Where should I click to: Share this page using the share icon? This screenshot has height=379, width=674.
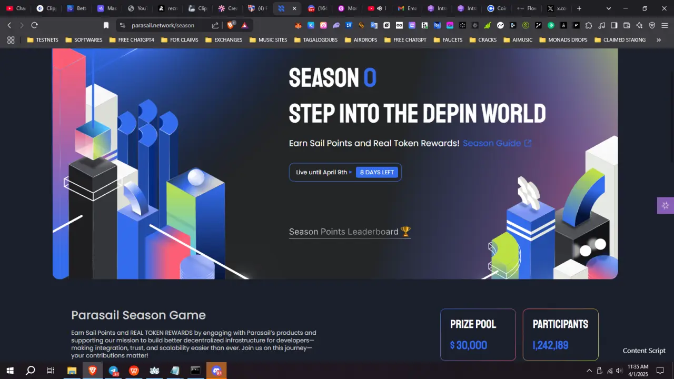(x=215, y=25)
